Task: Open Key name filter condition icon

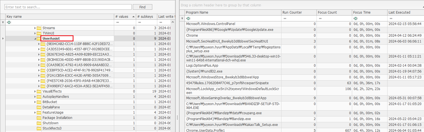Action: tap(9, 22)
